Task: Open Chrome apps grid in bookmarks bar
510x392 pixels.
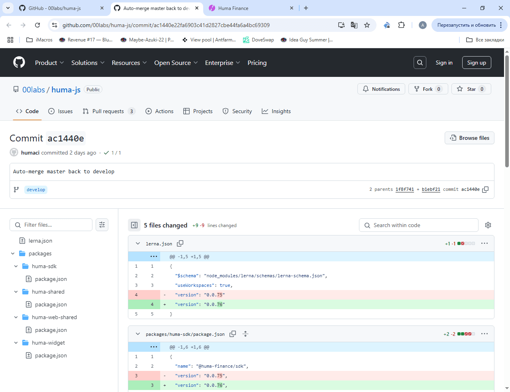Action: 10,40
